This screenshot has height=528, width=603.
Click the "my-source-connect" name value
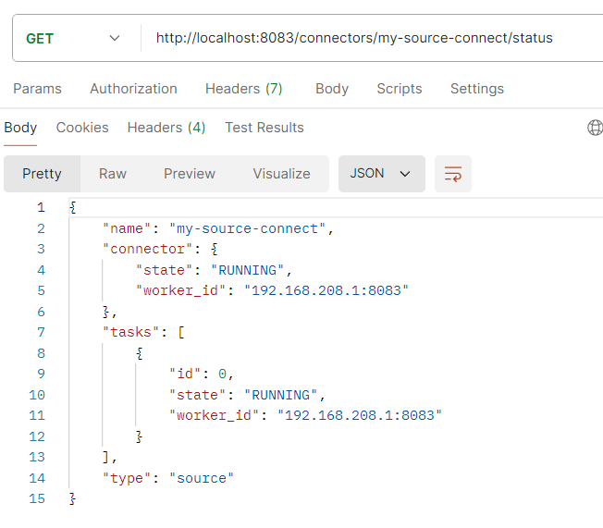247,228
